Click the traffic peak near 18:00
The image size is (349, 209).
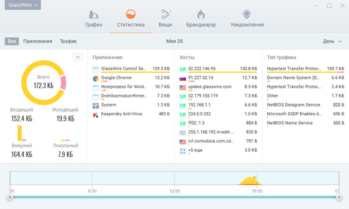coord(250,181)
